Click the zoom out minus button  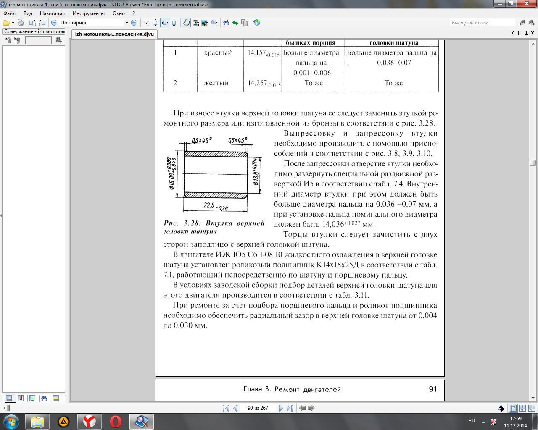[54, 23]
